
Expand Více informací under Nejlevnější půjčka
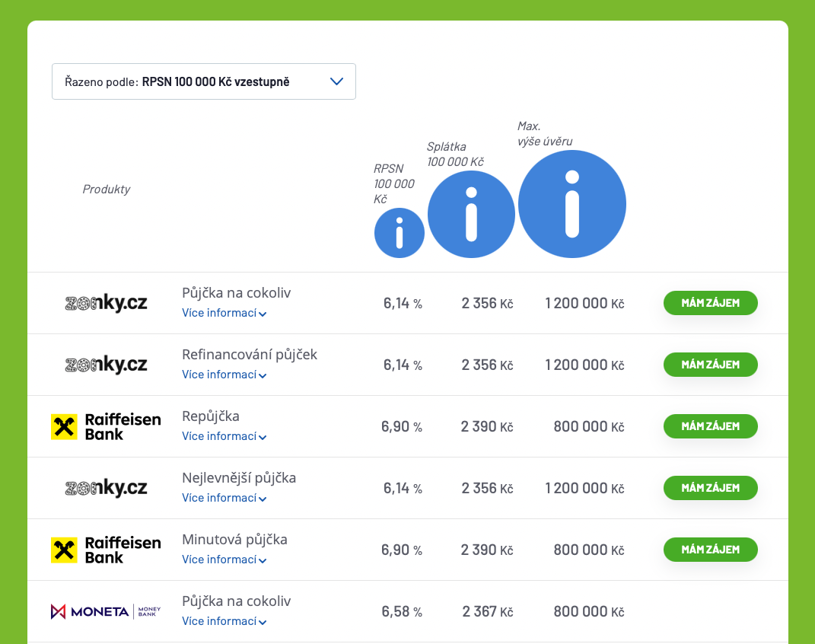point(224,498)
